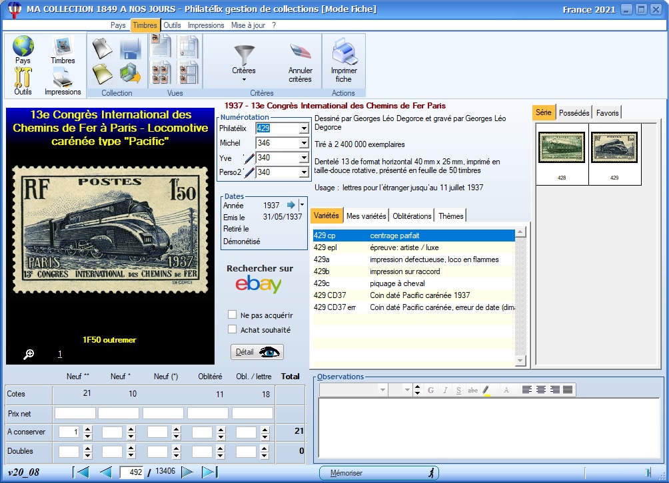The height and width of the screenshot is (483, 669).
Task: Click the highlighter color icon in Observations
Action: pyautogui.click(x=486, y=390)
